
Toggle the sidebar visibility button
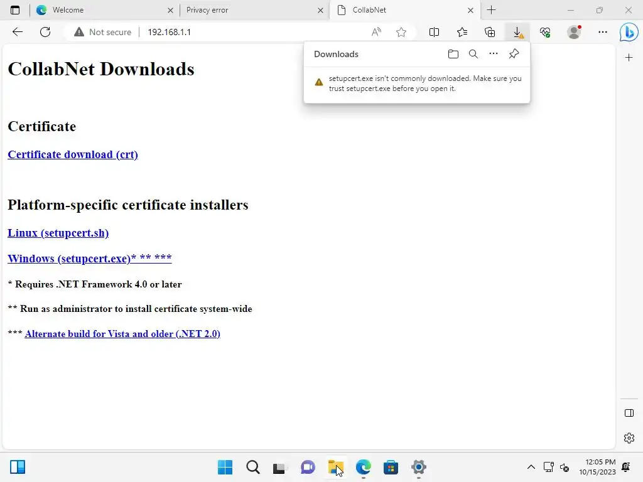point(629,413)
